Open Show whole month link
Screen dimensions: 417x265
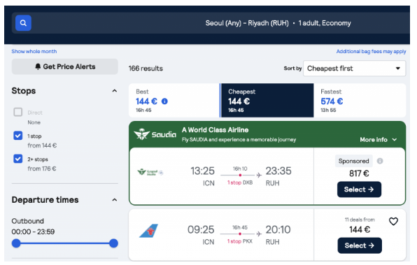click(x=34, y=51)
